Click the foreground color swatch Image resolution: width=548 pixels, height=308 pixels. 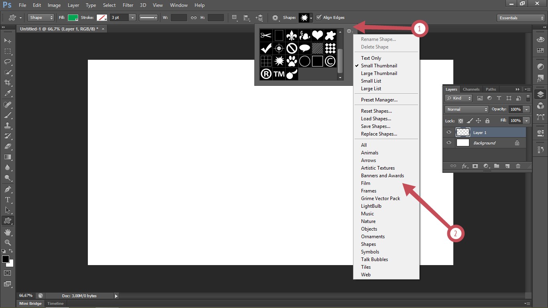pos(6,259)
